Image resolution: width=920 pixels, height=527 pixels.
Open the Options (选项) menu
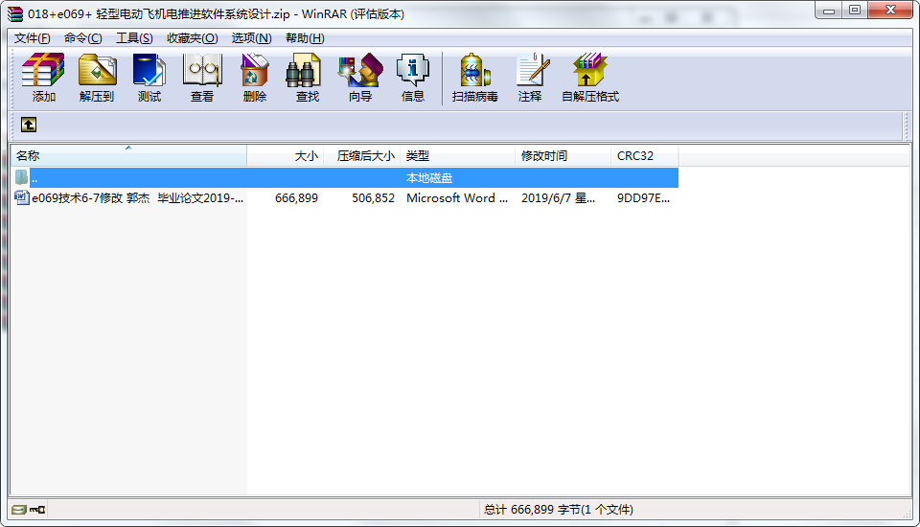point(251,38)
